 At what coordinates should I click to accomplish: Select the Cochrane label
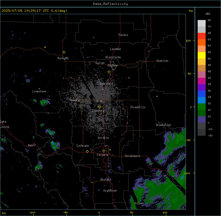[x=83, y=146]
